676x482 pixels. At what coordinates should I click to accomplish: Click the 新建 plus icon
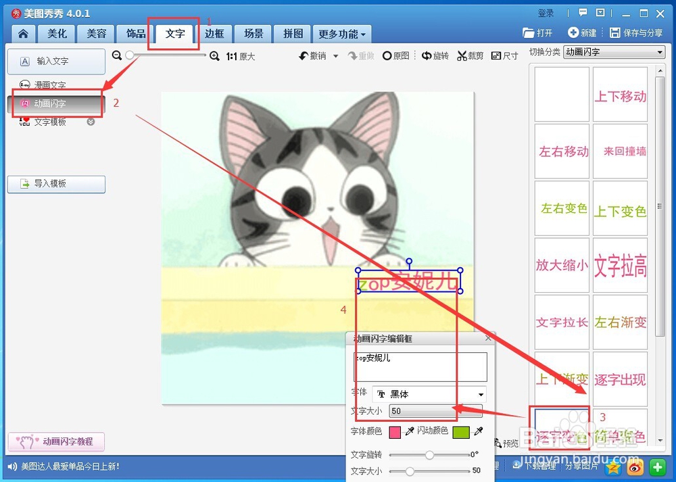(x=573, y=32)
